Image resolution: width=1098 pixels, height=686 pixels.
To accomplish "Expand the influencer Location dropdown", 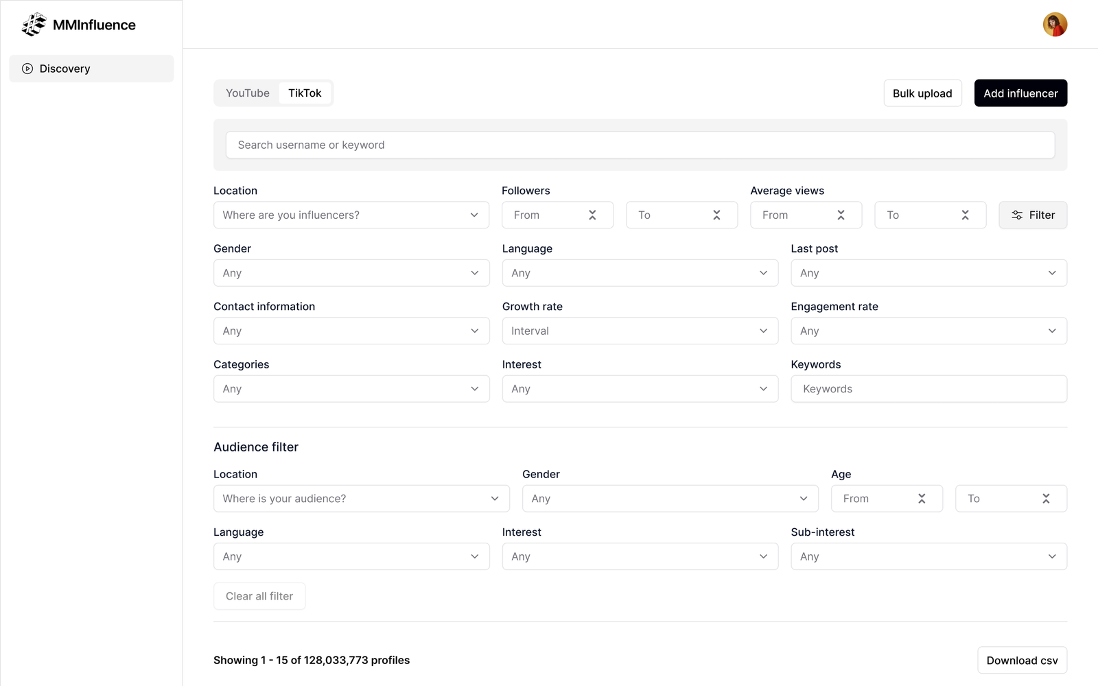I will (351, 215).
